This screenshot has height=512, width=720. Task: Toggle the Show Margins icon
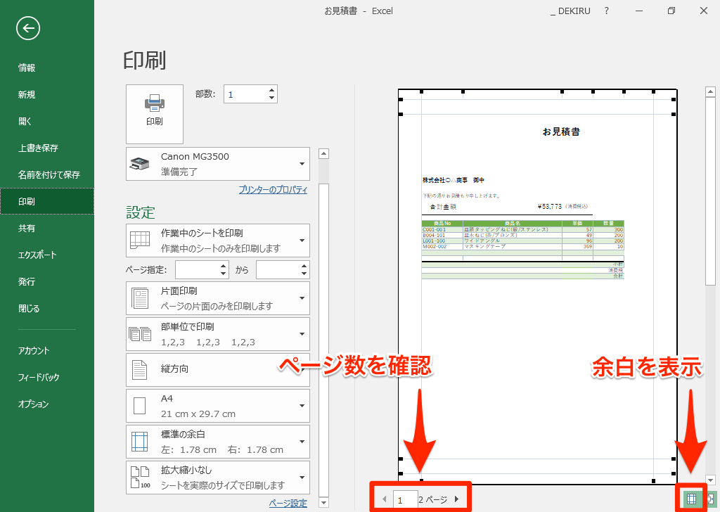point(691,498)
